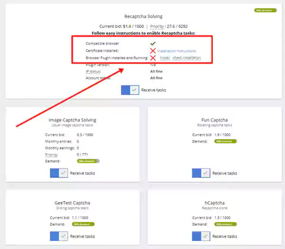Viewport: 285px width, 249px height.
Task: Click the Recaptcha clone subtitle
Action: tap(215, 208)
